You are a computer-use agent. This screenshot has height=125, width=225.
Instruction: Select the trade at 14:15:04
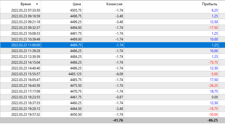[26, 62]
